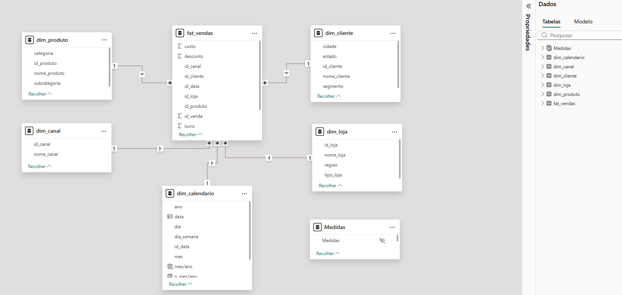
Task: Expand dim_produto in the Dados table list
Action: pyautogui.click(x=543, y=94)
